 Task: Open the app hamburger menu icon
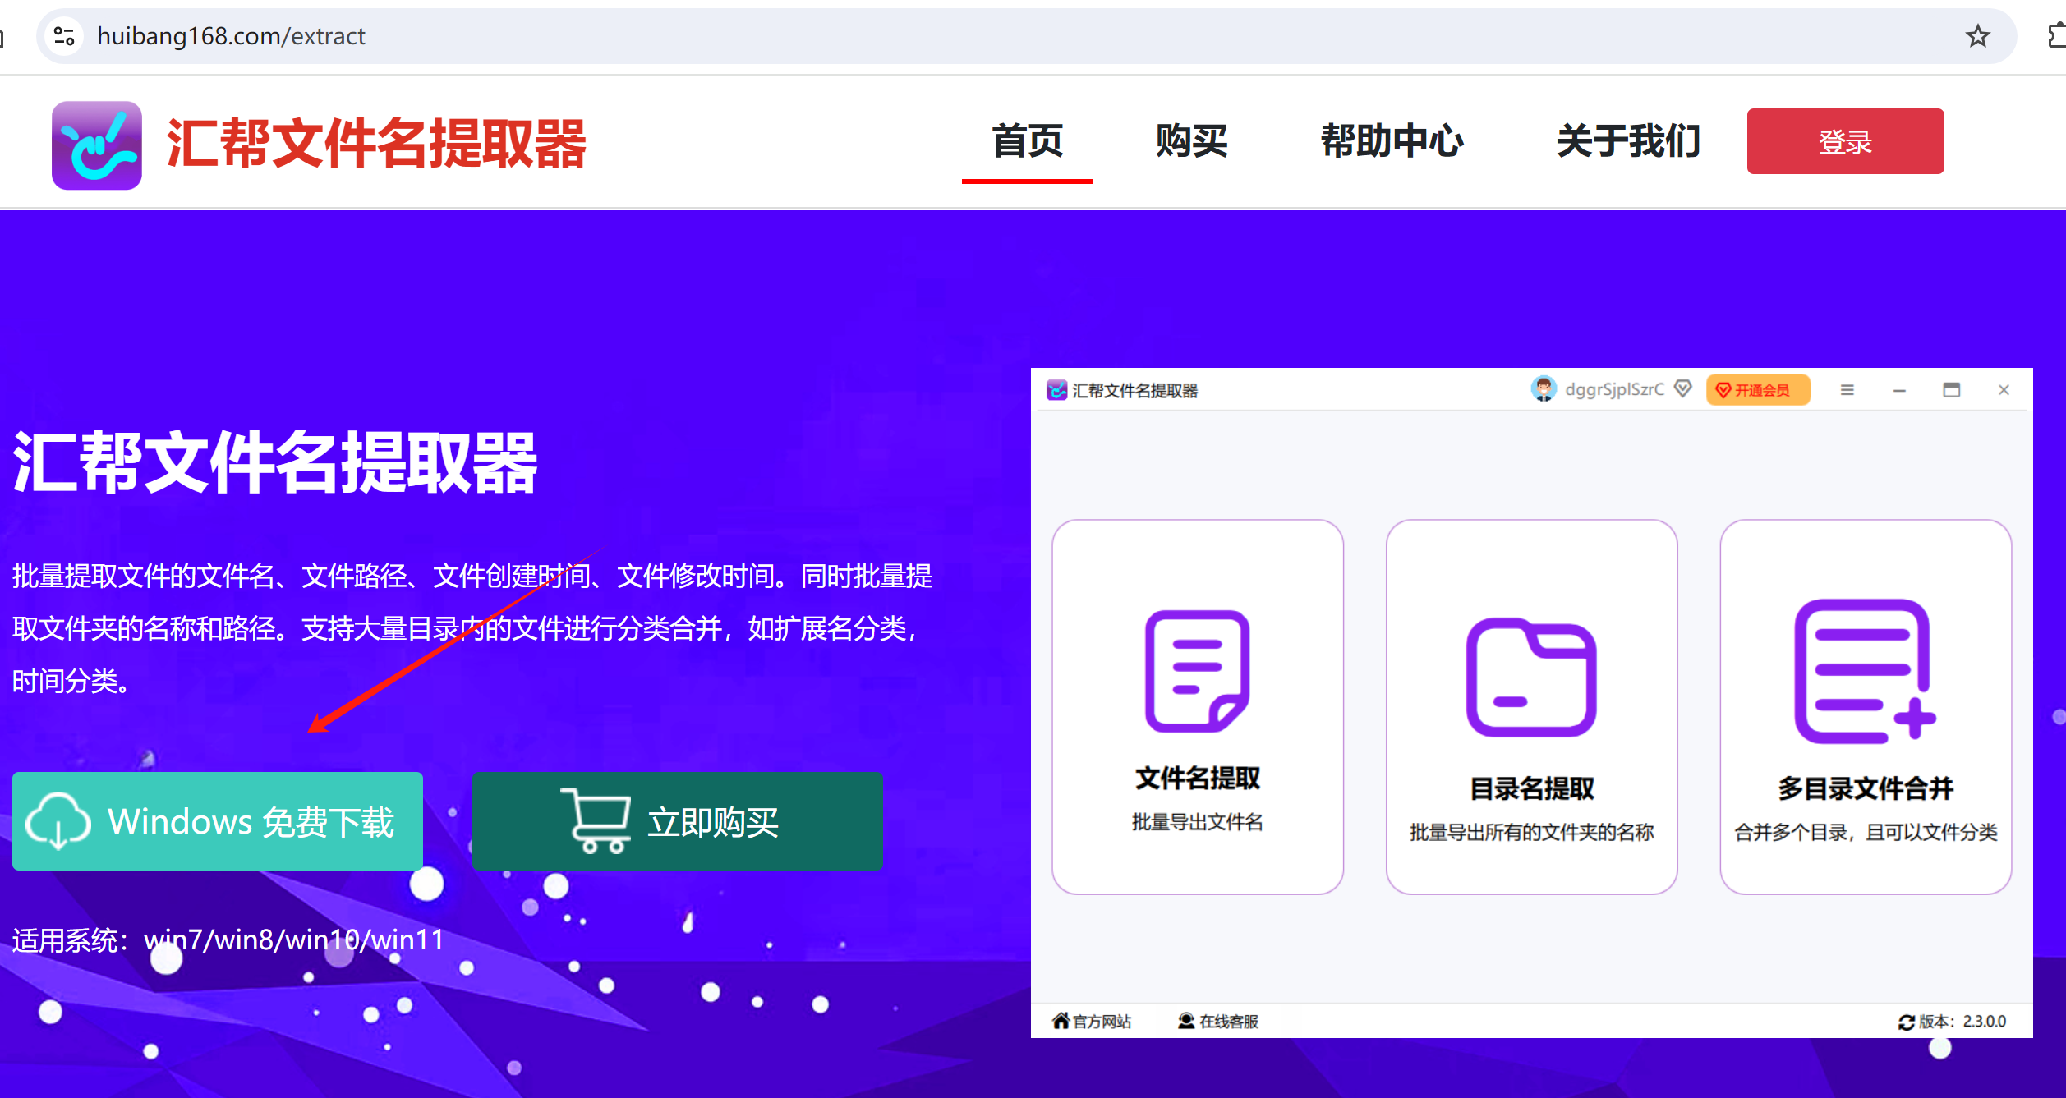[1847, 390]
